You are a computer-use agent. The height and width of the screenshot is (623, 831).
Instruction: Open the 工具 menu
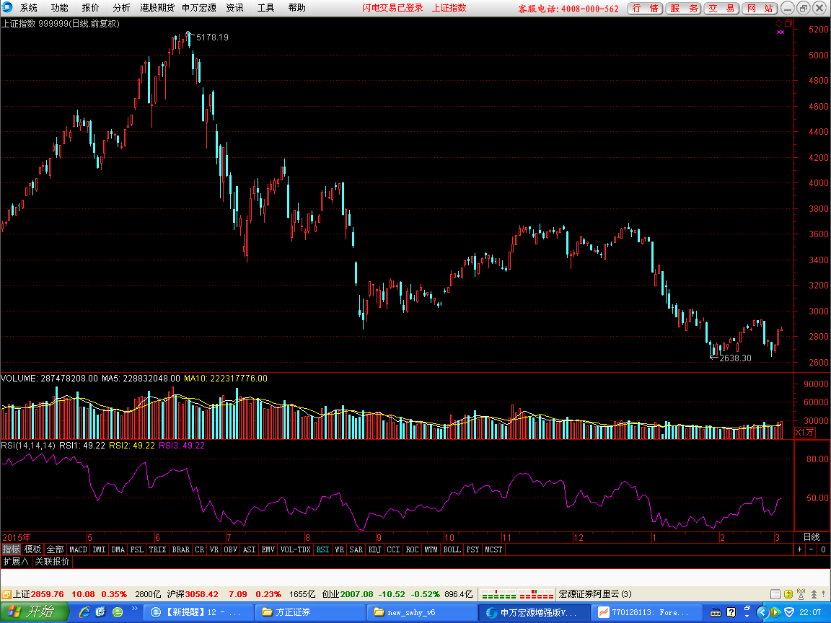click(265, 8)
